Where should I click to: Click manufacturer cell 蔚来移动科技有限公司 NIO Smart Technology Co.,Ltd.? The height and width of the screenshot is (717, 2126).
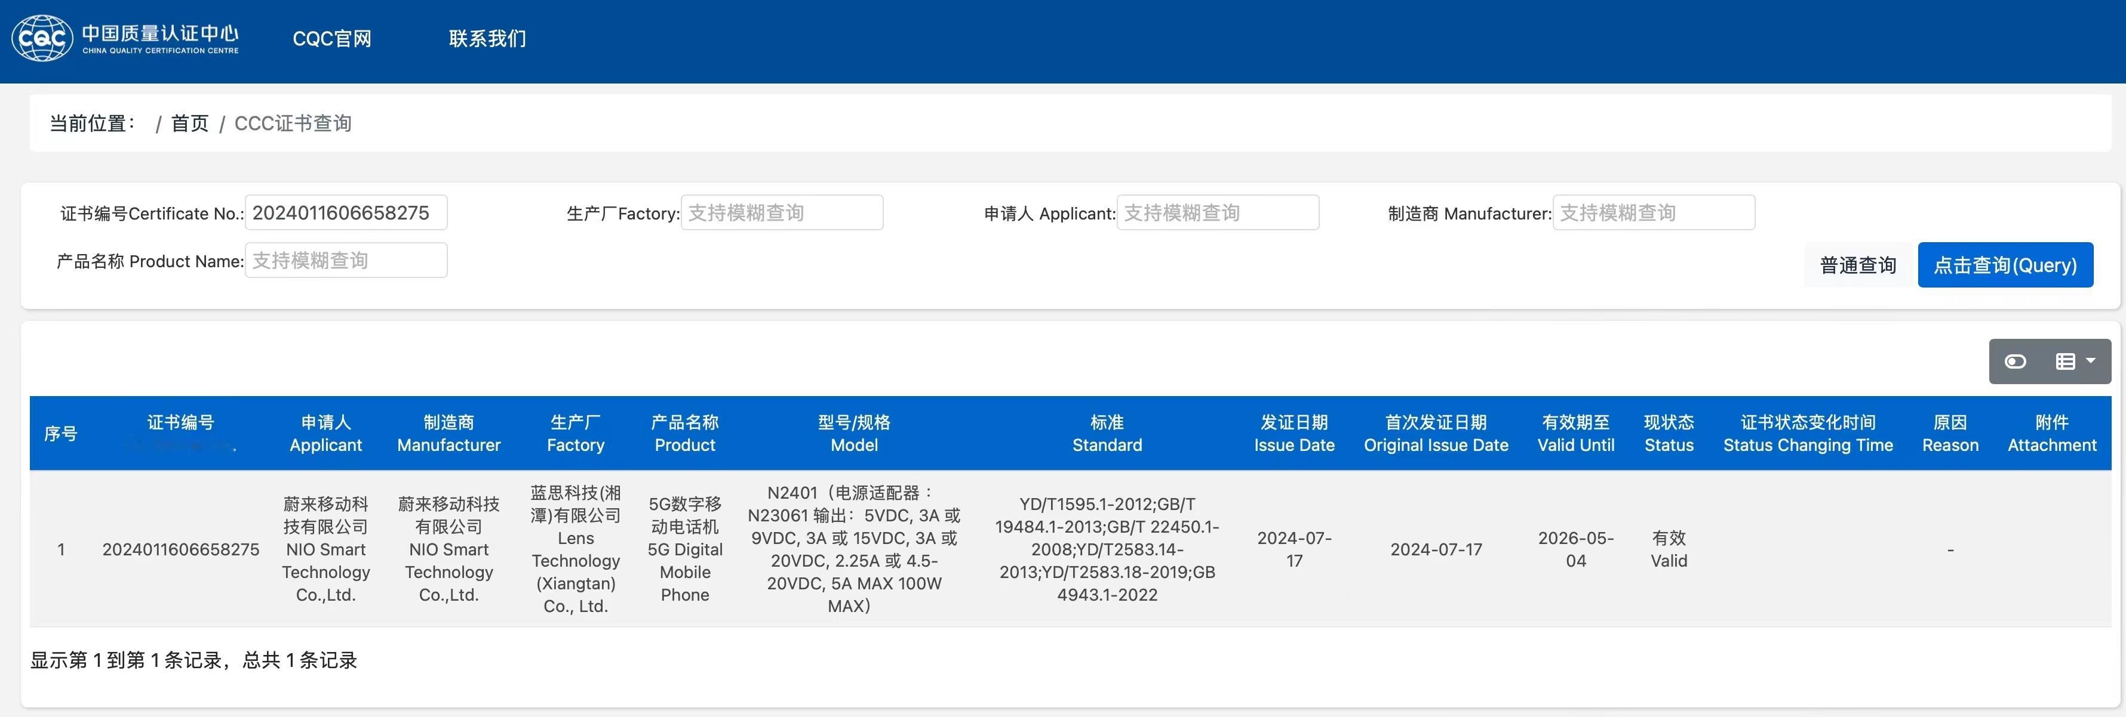pos(449,550)
